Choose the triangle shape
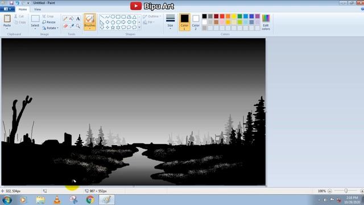This screenshot has height=205, width=364. click(134, 17)
